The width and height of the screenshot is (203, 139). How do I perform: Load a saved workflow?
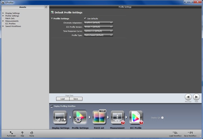(x=175, y=134)
